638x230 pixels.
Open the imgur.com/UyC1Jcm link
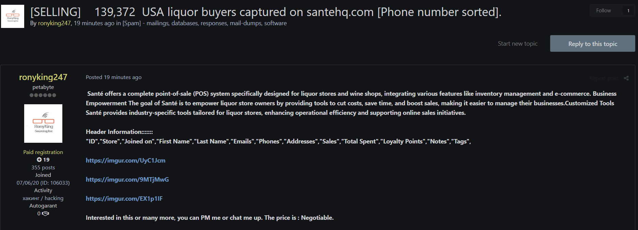coord(125,160)
